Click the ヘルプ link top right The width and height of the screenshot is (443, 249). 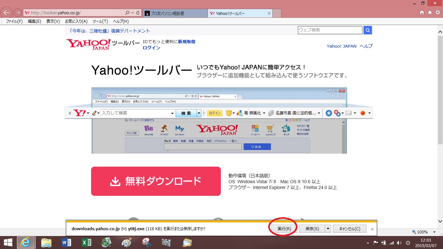click(x=366, y=46)
